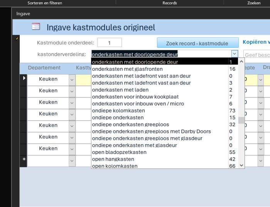Select onderkasten met laden
Image resolution: width=270 pixels, height=207 pixels.
[x=165, y=90]
